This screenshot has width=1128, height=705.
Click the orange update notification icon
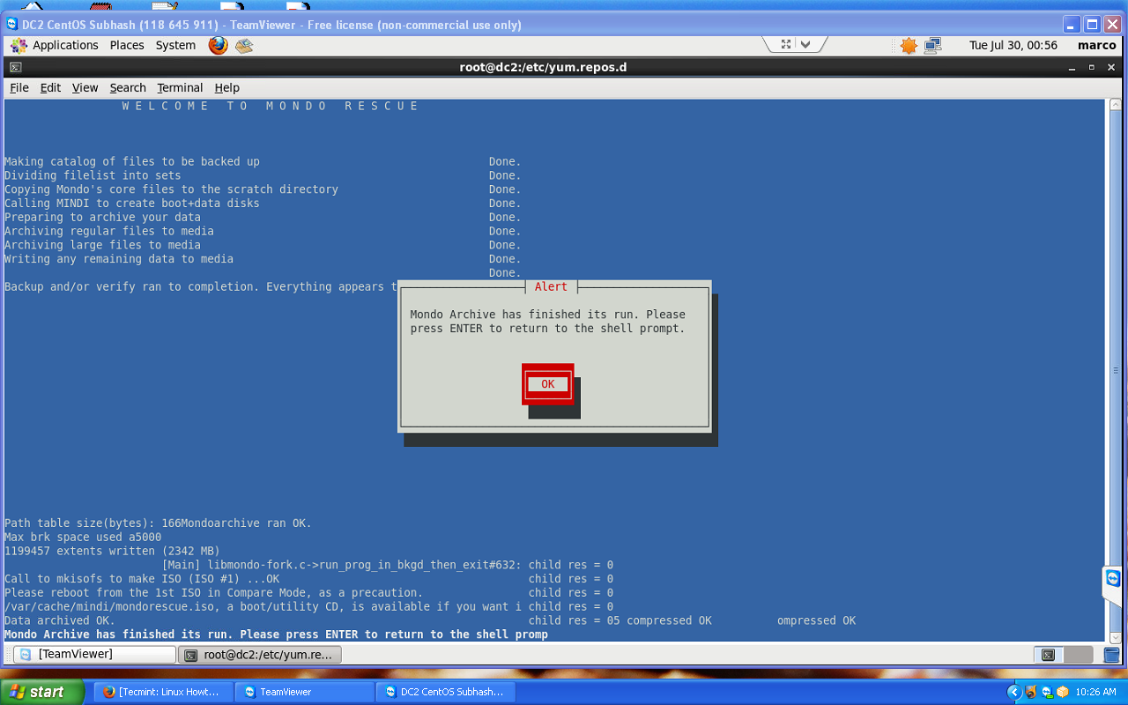[x=909, y=45]
